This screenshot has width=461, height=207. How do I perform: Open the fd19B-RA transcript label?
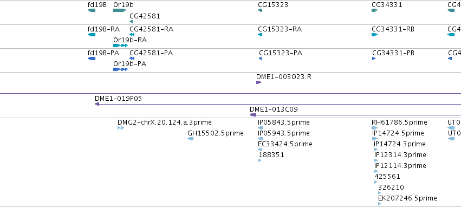(x=103, y=29)
